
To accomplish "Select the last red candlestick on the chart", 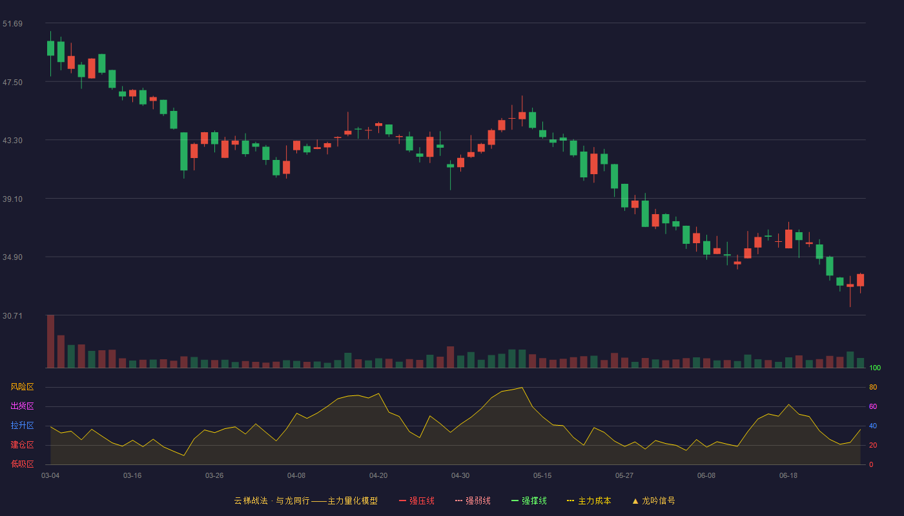I will point(860,280).
